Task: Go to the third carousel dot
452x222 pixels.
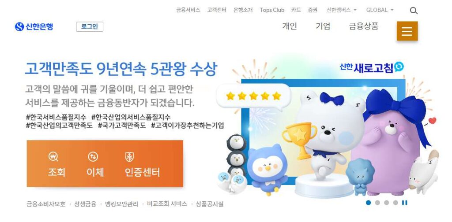Action: tap(386, 203)
